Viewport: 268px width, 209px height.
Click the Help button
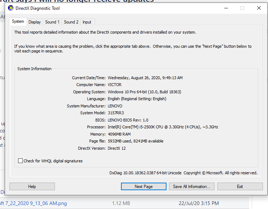[32, 187]
